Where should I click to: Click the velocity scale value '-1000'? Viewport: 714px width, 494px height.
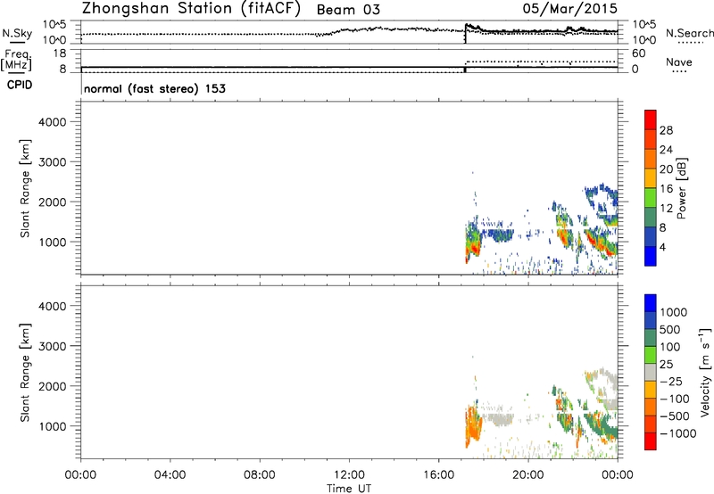click(677, 433)
